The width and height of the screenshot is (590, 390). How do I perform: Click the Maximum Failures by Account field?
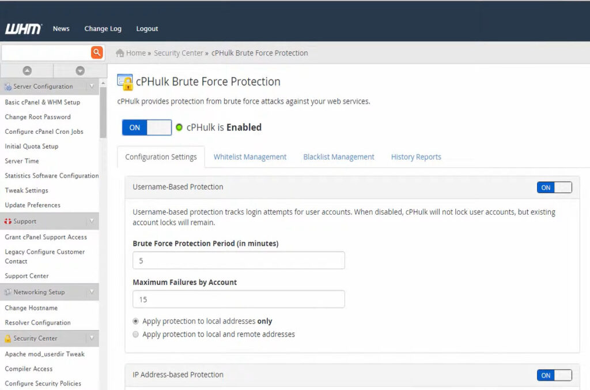pyautogui.click(x=239, y=299)
